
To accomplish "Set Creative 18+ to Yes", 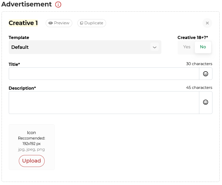I will (187, 47).
